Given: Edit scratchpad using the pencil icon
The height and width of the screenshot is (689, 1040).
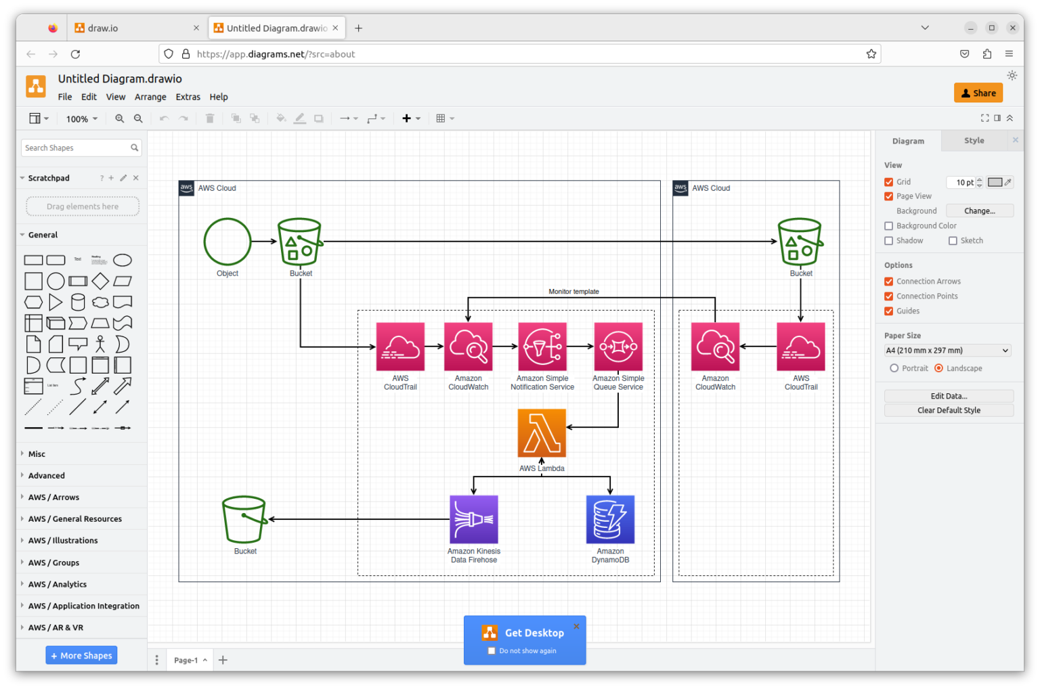Looking at the screenshot, I should (x=123, y=178).
